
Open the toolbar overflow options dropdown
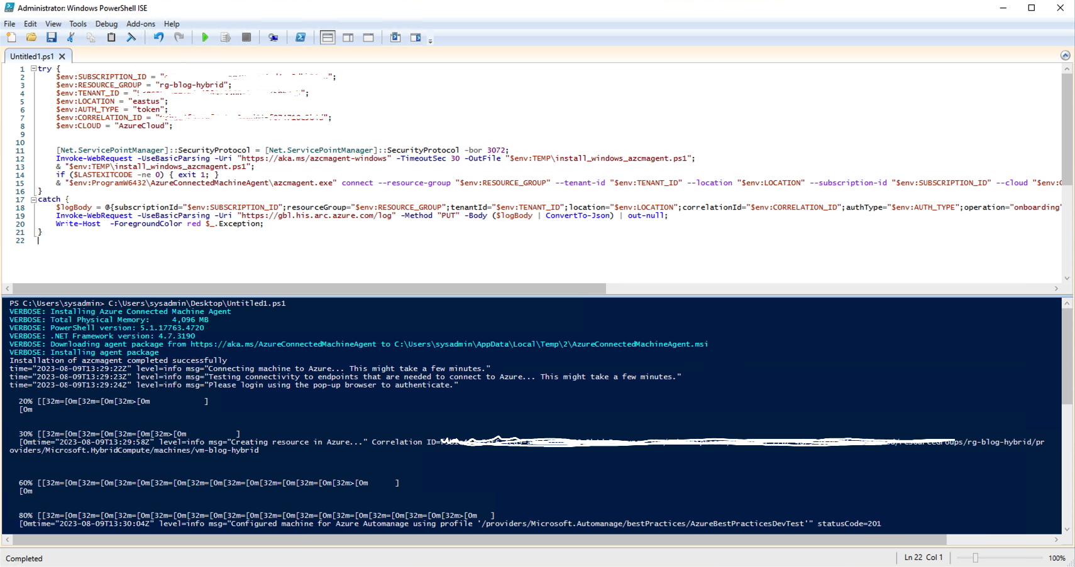(x=431, y=41)
